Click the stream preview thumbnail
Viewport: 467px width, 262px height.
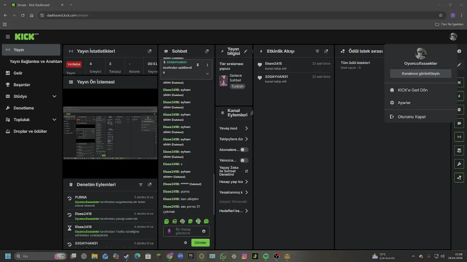tap(110, 133)
